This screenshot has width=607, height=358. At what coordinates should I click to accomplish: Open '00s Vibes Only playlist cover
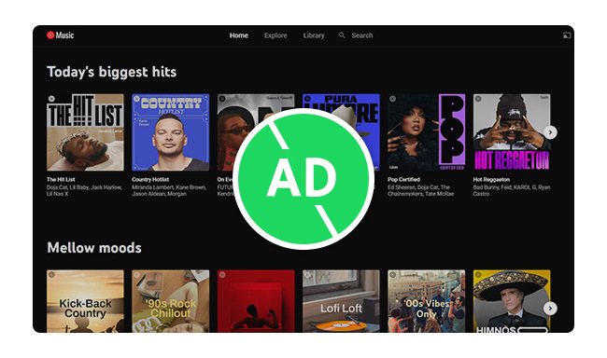pos(426,301)
